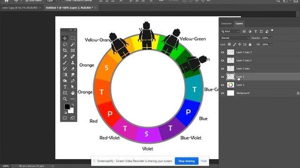Toggle Quick Mask mode
The width and height of the screenshot is (300, 168).
click(65, 118)
